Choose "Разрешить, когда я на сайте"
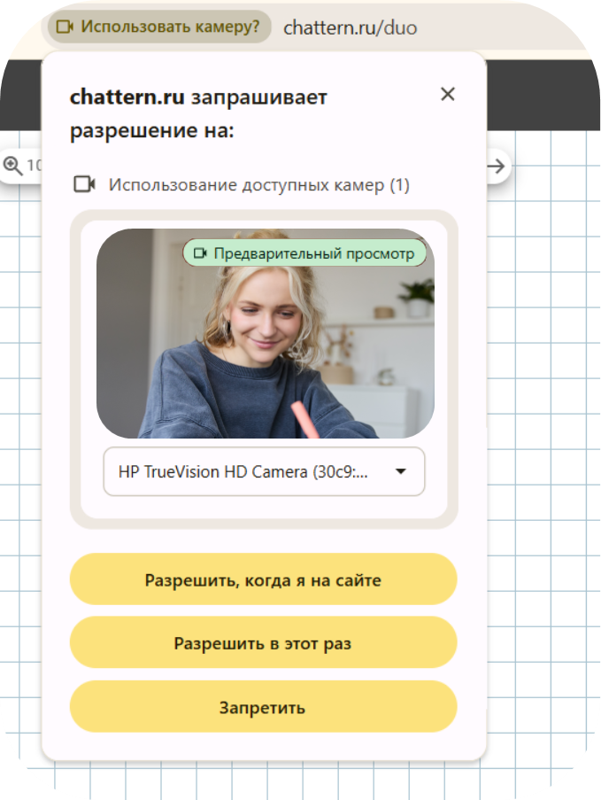The width and height of the screenshot is (601, 800). pos(263,579)
